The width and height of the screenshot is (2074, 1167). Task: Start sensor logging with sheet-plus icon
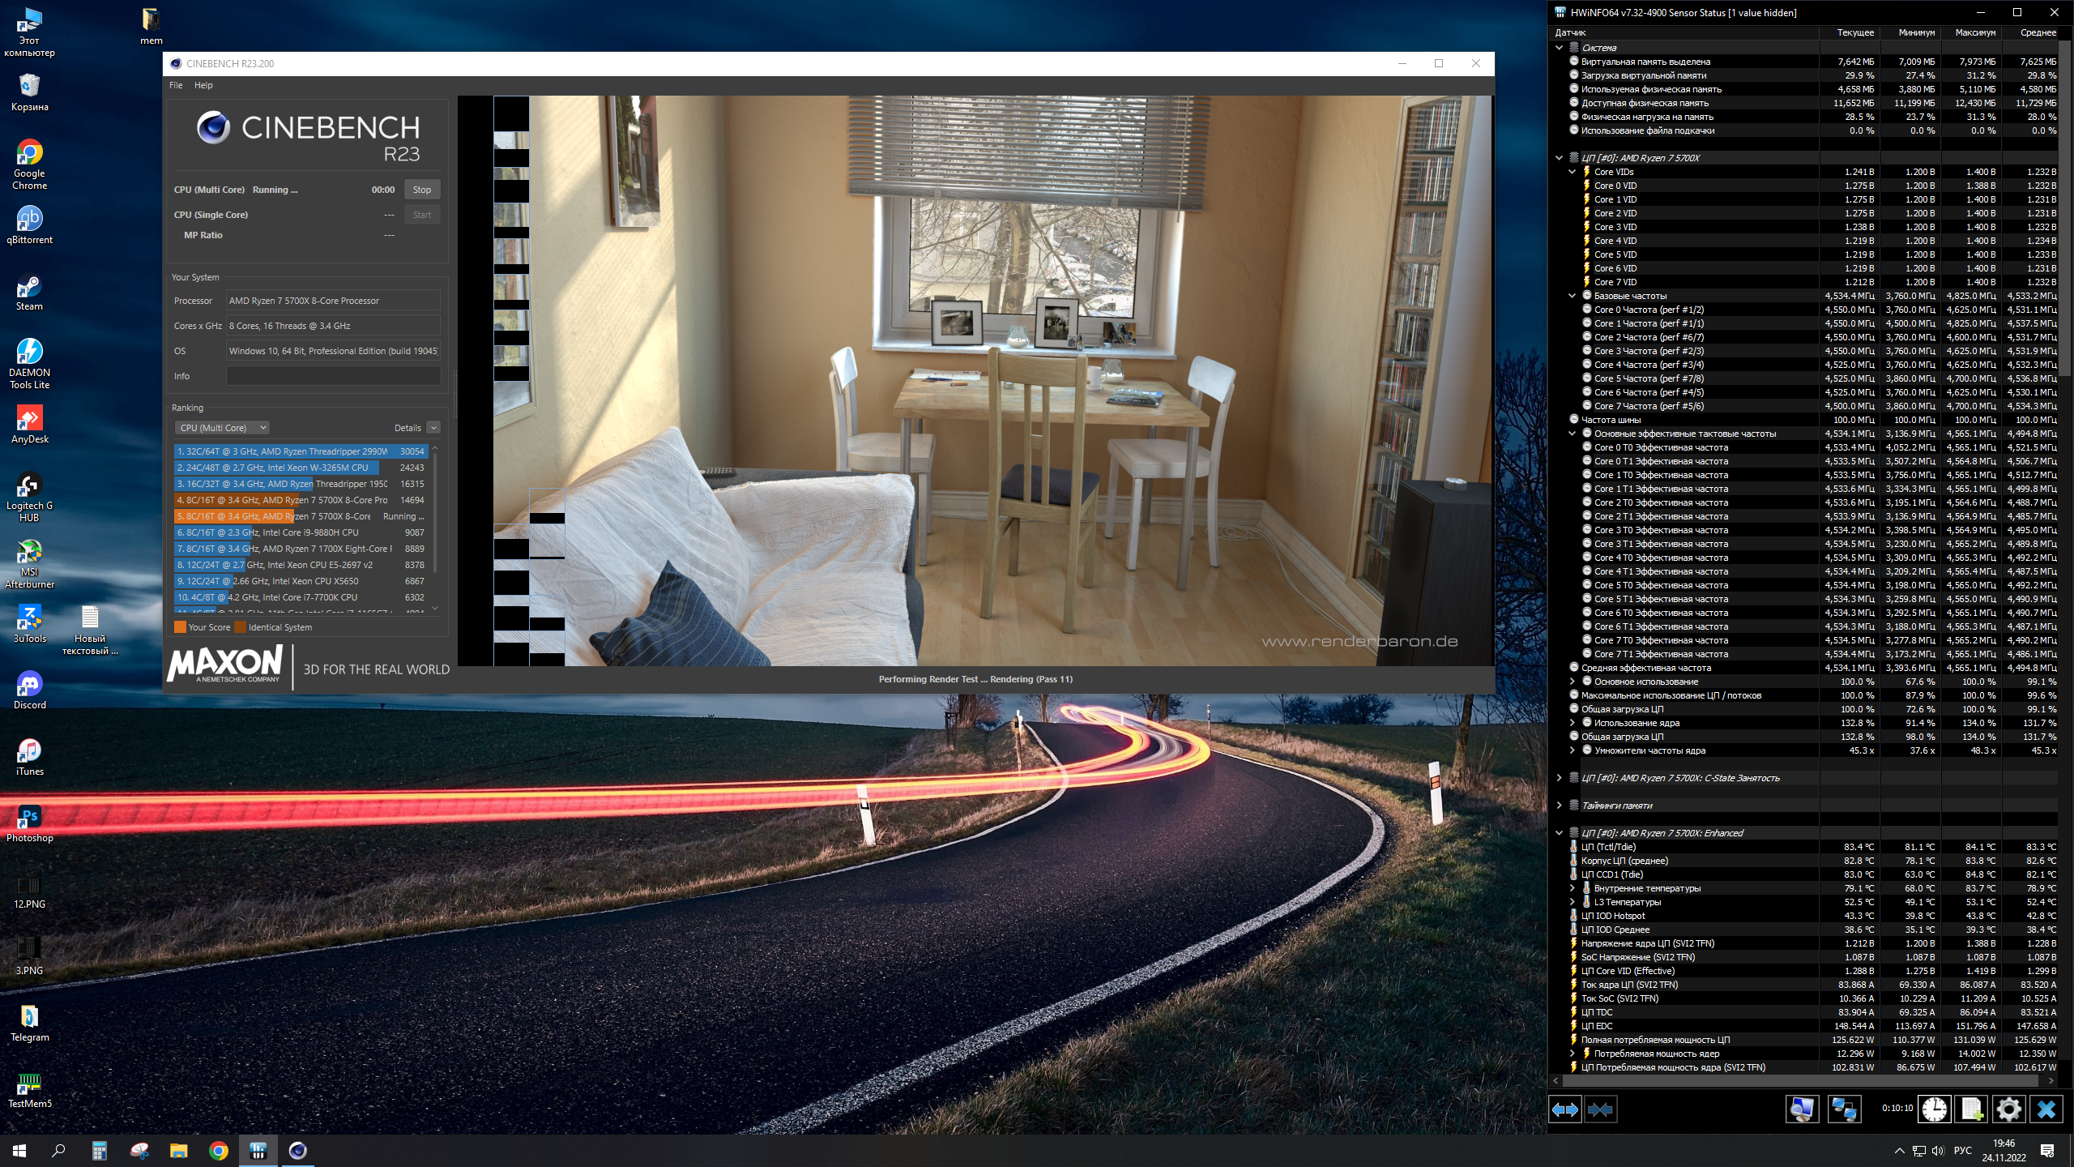[1971, 1109]
